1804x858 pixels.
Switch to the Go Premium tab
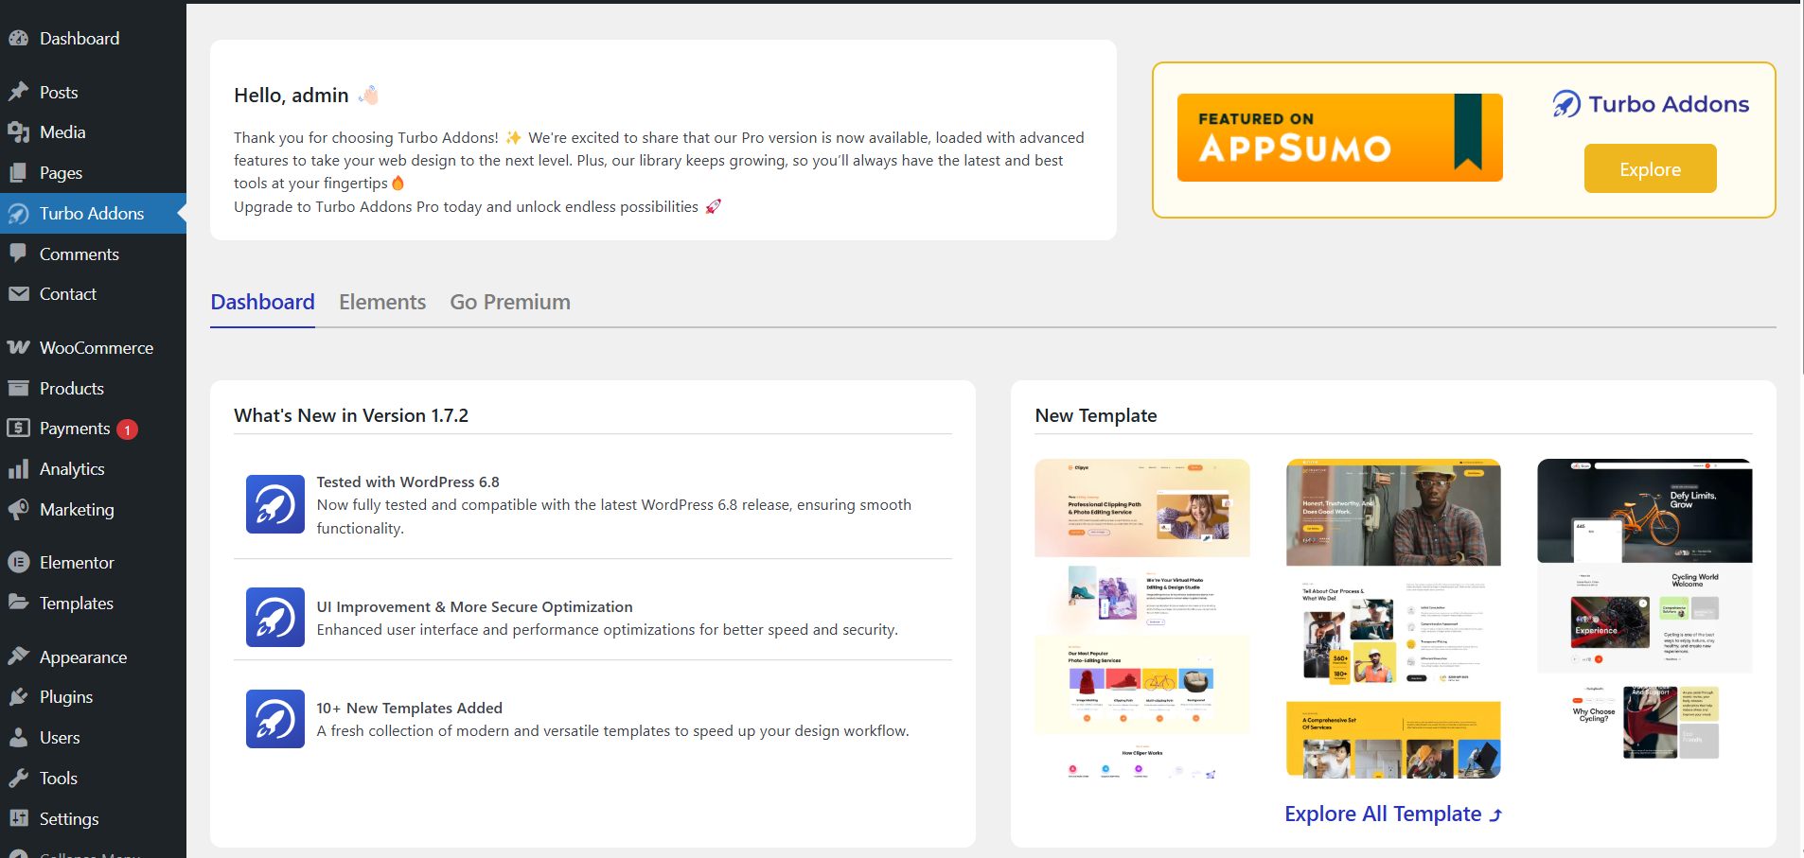click(510, 303)
